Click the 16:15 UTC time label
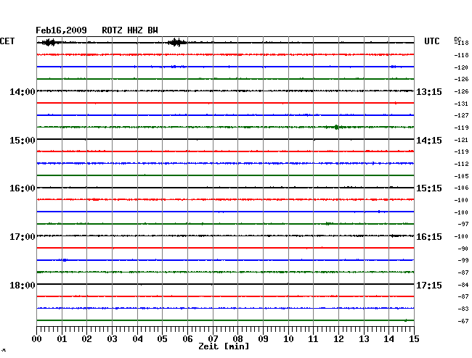The width and height of the screenshot is (472, 358). (x=429, y=237)
